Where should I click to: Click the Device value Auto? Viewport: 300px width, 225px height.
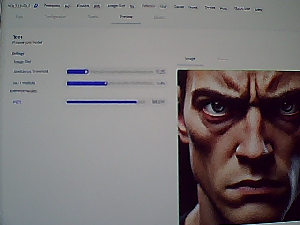click(x=224, y=8)
